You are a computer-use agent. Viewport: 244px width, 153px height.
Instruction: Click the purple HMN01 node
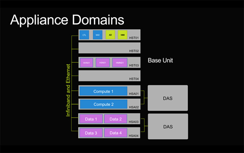[x=120, y=63]
